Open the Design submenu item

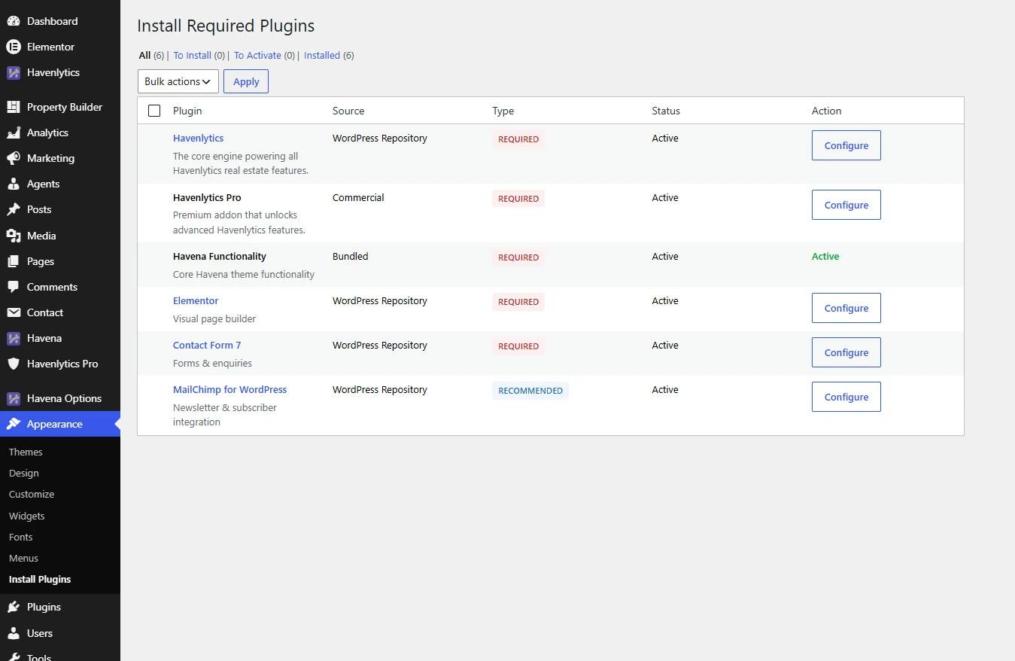click(x=23, y=473)
